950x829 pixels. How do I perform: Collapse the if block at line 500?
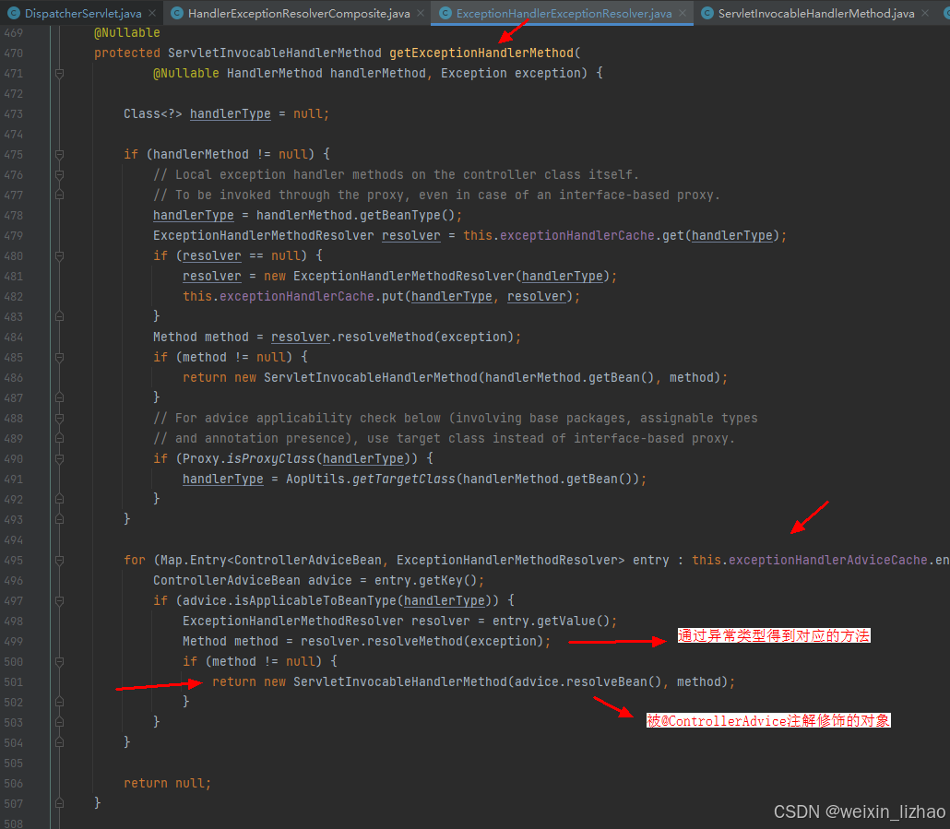pos(59,662)
